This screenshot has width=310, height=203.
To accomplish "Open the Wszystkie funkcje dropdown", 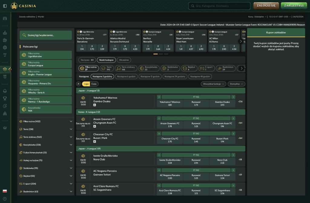I will (213, 84).
